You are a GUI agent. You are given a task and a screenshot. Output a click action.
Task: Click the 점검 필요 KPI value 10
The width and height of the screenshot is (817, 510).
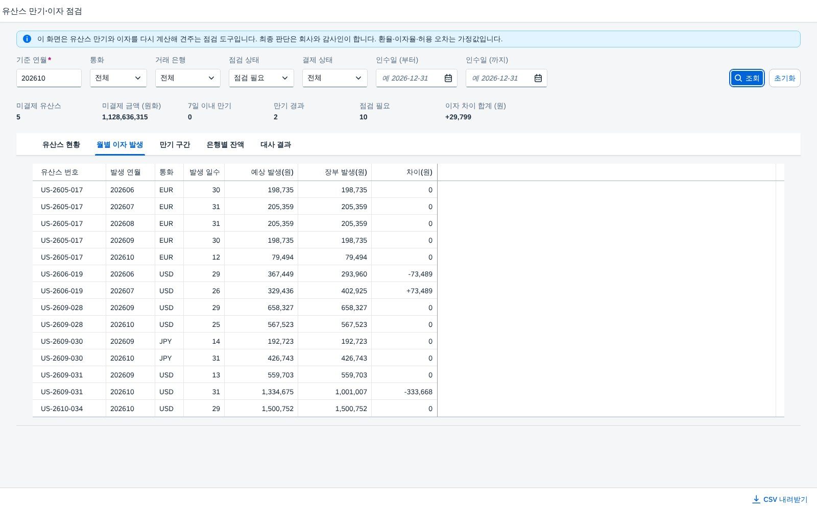pos(364,117)
